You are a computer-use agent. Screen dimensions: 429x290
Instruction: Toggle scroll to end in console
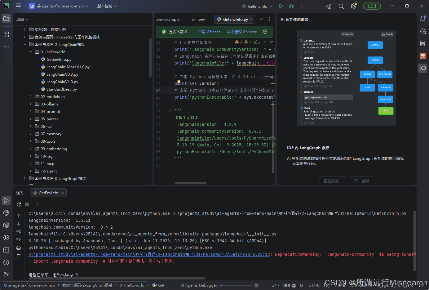(x=19, y=240)
